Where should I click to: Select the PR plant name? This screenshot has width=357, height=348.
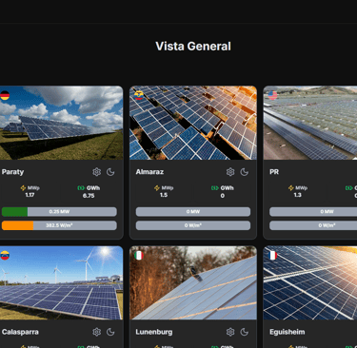tap(274, 172)
